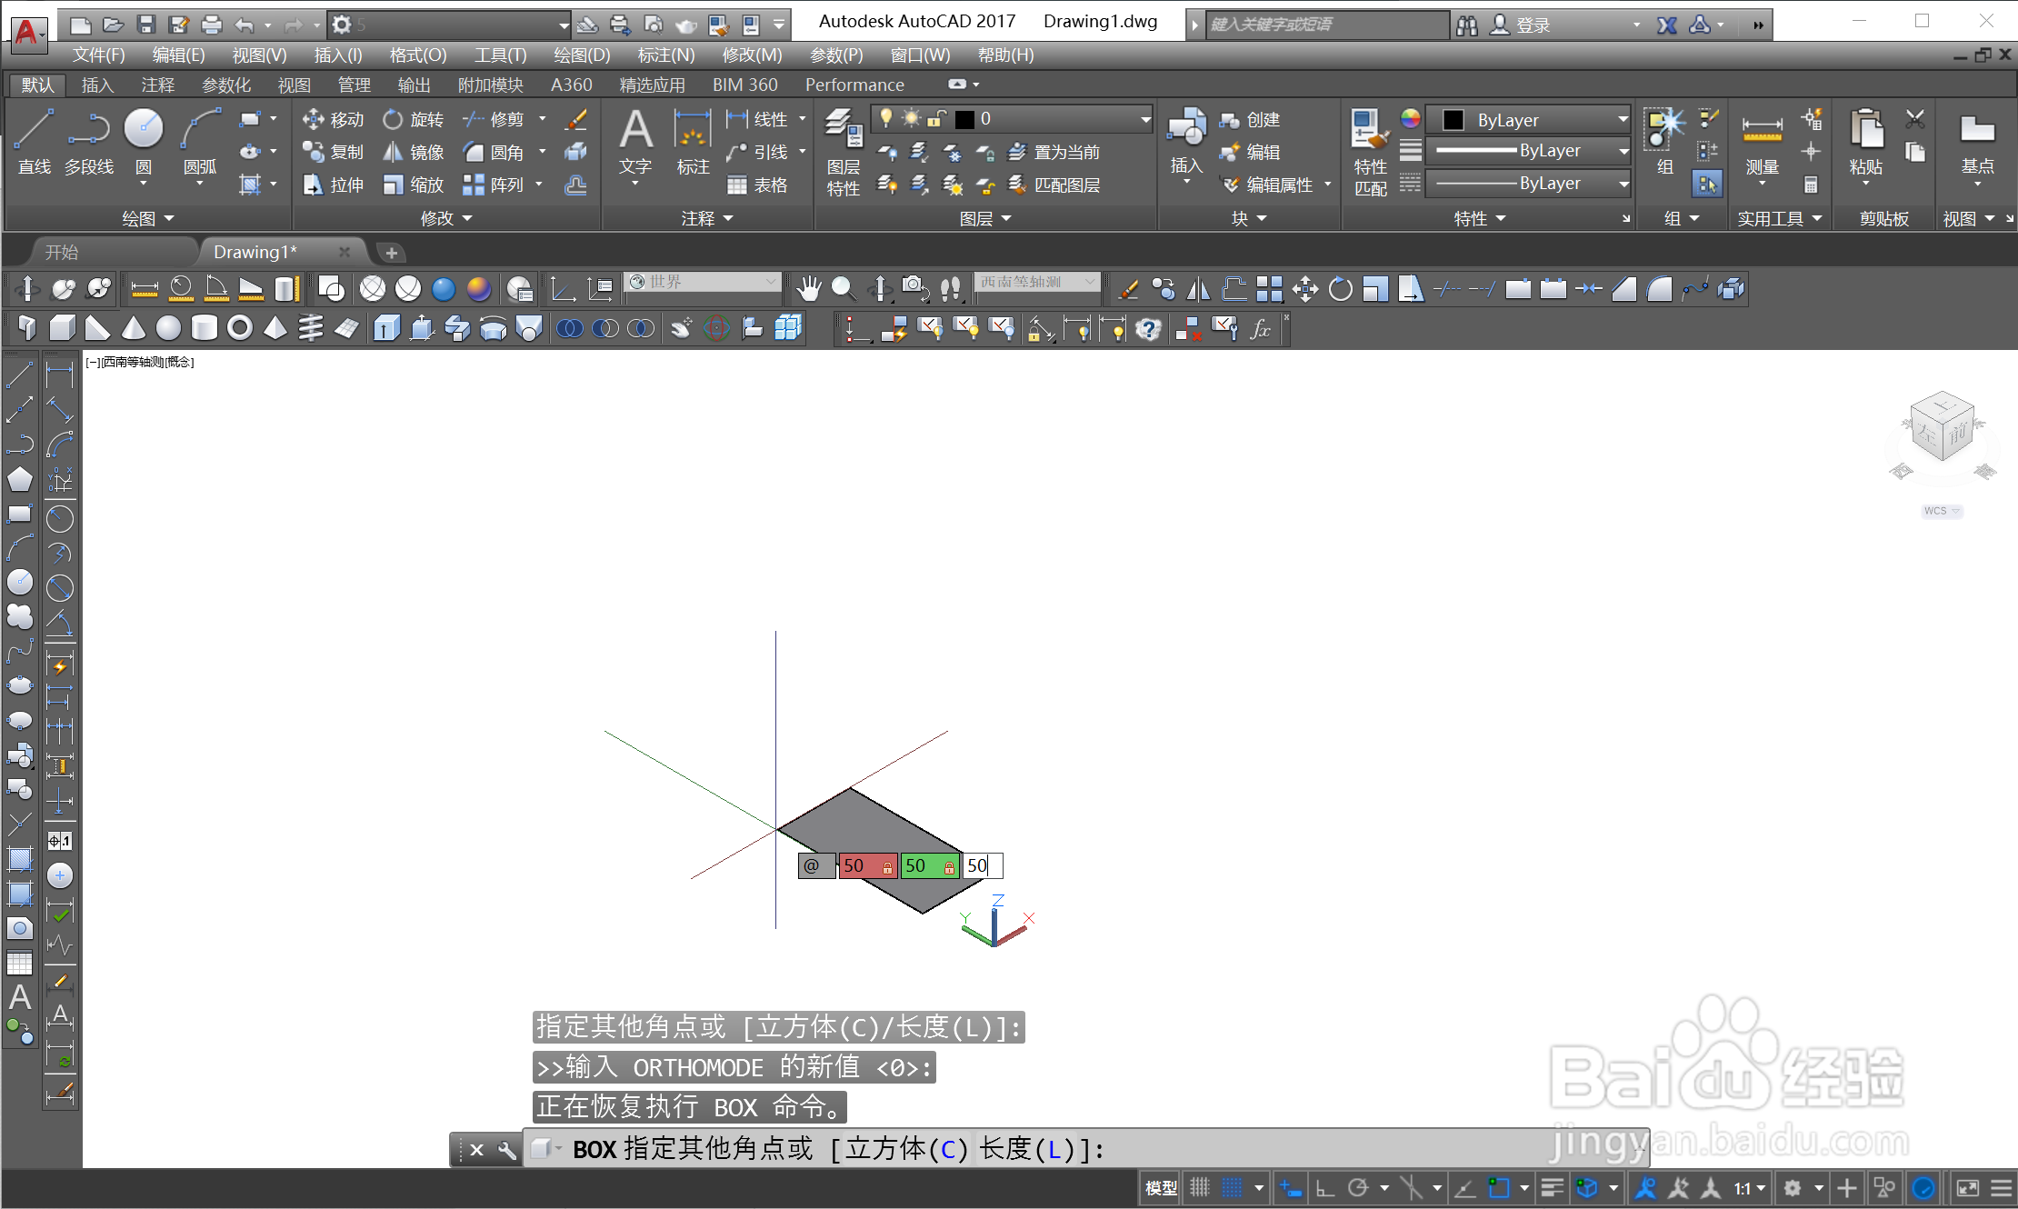Click the Pan hand icon in toolbar

[807, 289]
